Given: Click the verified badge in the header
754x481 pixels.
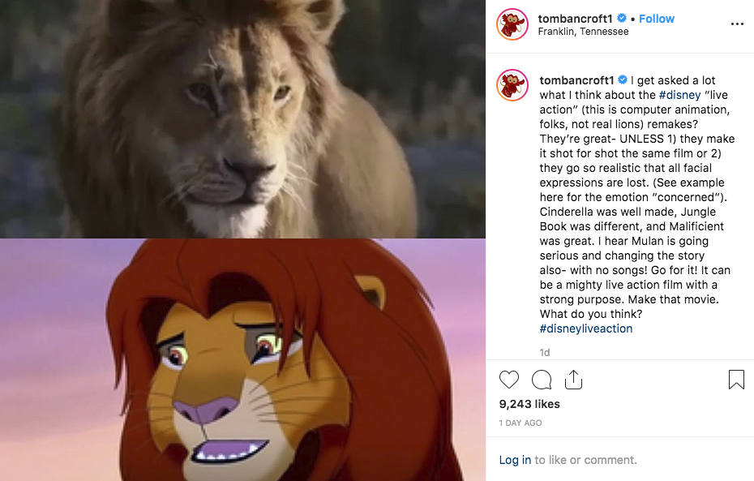Looking at the screenshot, I should [623, 19].
